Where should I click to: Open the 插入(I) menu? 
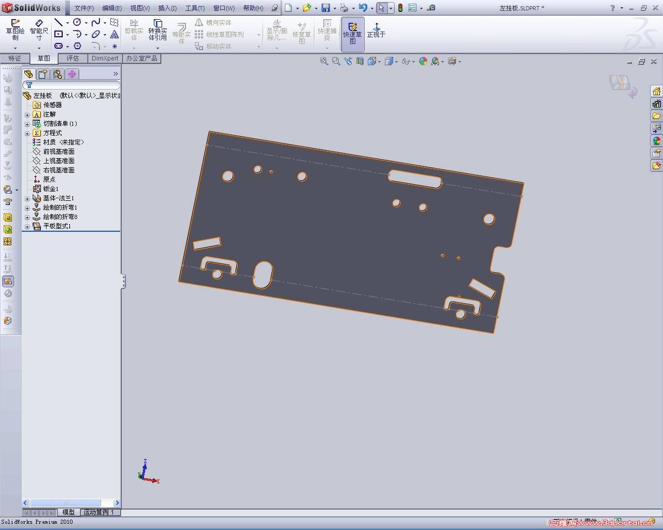167,8
